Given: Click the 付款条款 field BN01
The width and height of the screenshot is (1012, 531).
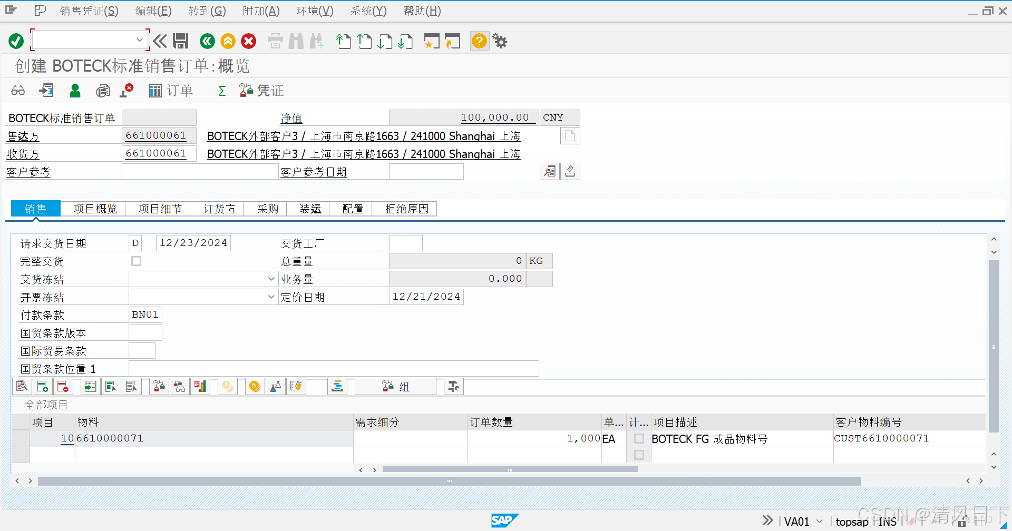Looking at the screenshot, I should tap(145, 315).
